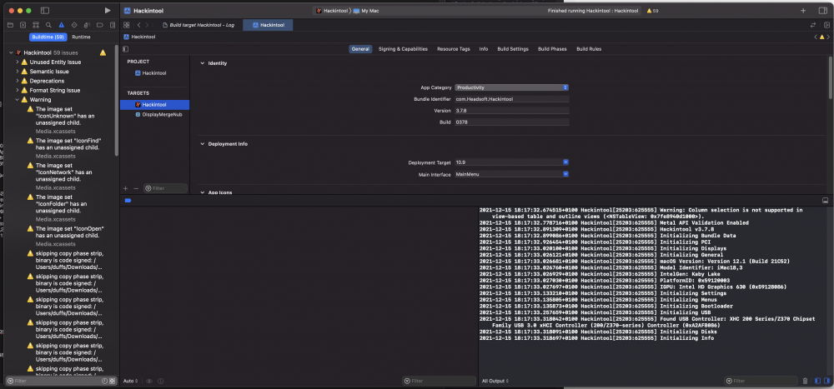Collapse the App Icons section

pyautogui.click(x=202, y=192)
